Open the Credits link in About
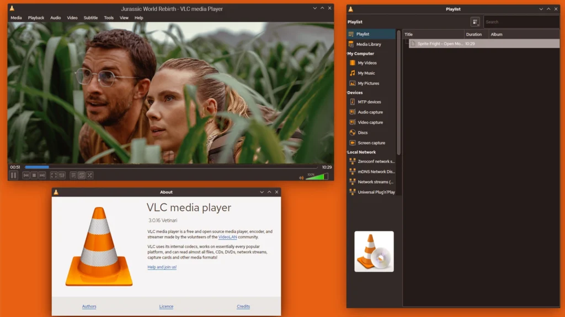 (243, 307)
